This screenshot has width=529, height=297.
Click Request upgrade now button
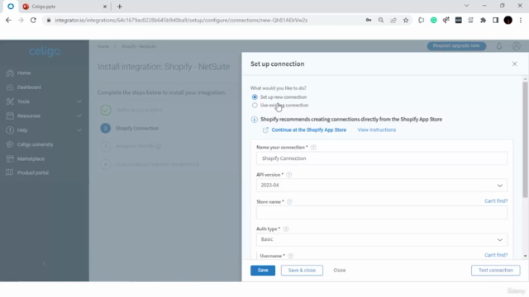pos(456,46)
